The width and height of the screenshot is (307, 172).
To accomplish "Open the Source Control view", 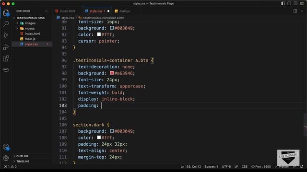I will (x=6, y=35).
